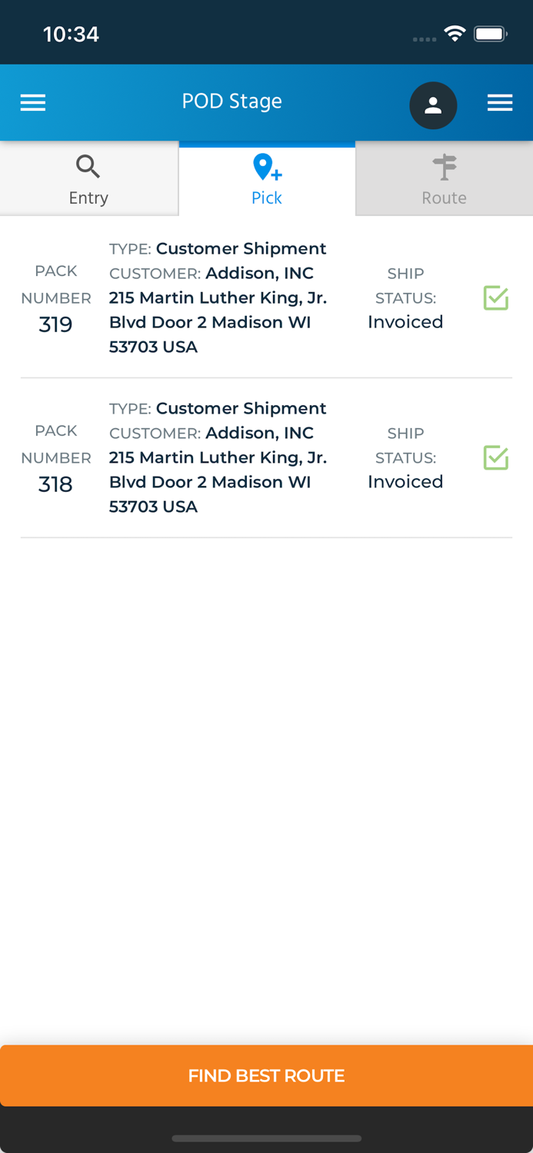Tap FIND BEST ROUTE
Screen dimensions: 533x1153
click(x=266, y=1075)
